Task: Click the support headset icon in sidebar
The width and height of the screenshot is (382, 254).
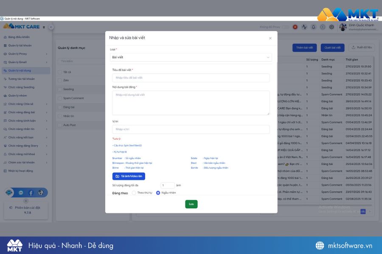Action: pyautogui.click(x=9, y=193)
